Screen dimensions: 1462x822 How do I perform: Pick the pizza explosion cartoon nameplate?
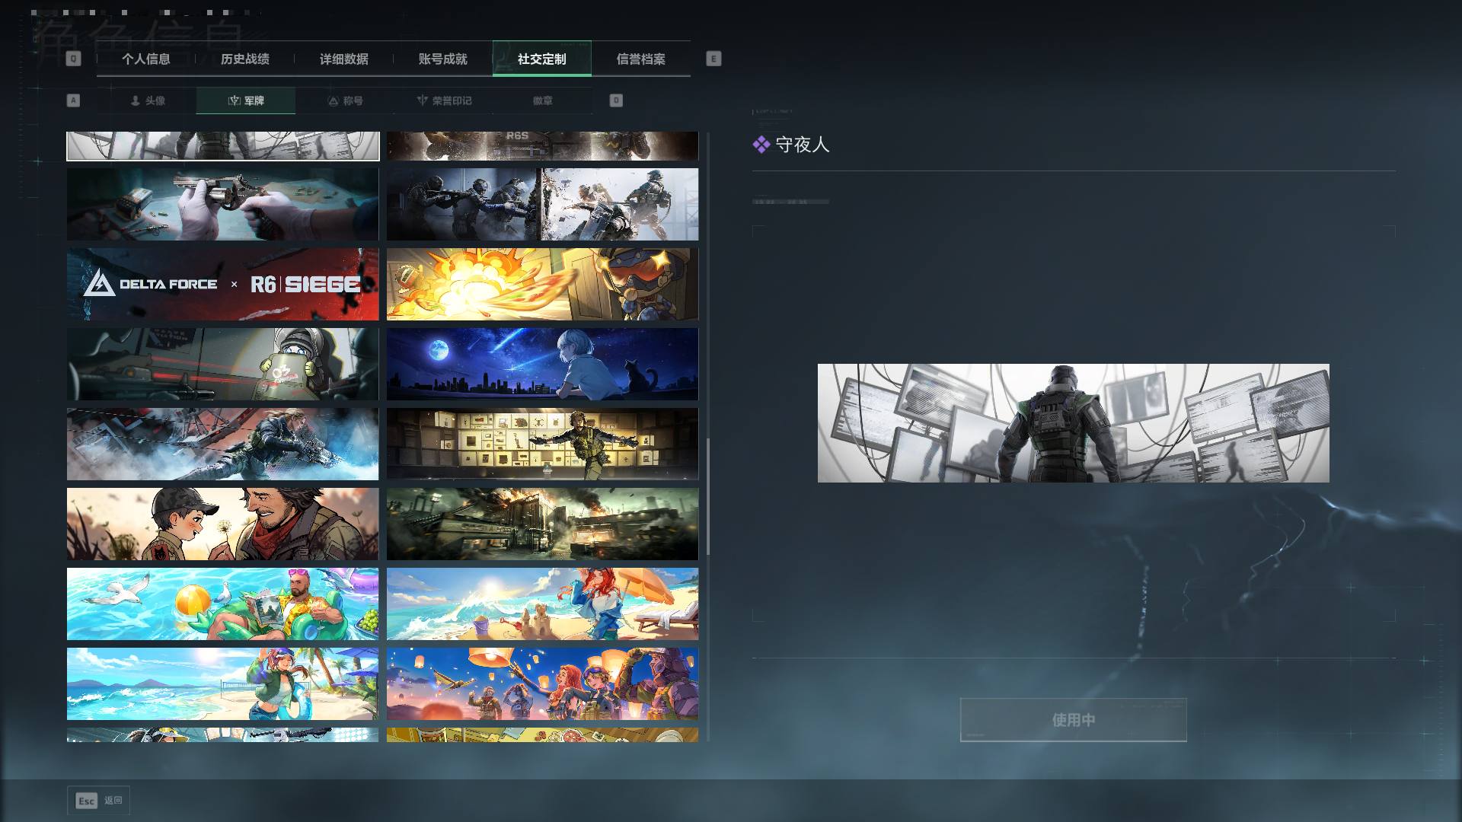[x=542, y=284]
